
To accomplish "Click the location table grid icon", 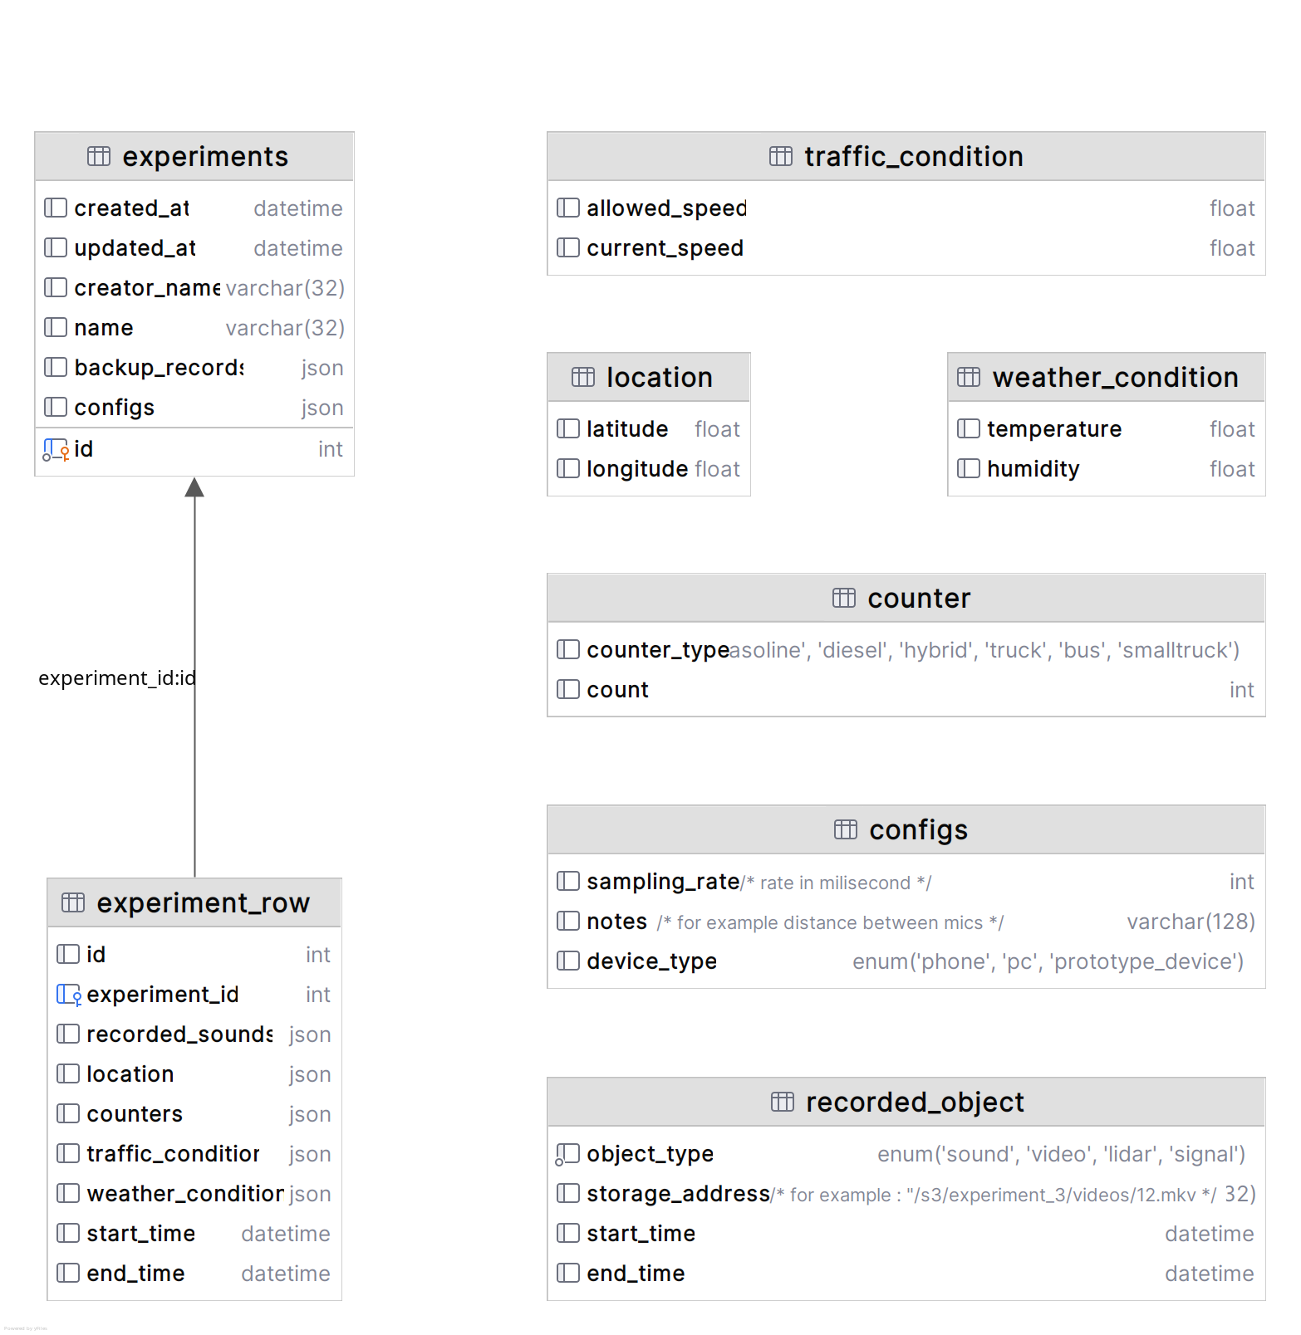I will tap(583, 377).
